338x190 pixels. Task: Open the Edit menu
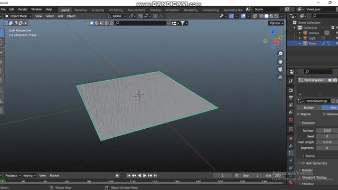pos(12,9)
